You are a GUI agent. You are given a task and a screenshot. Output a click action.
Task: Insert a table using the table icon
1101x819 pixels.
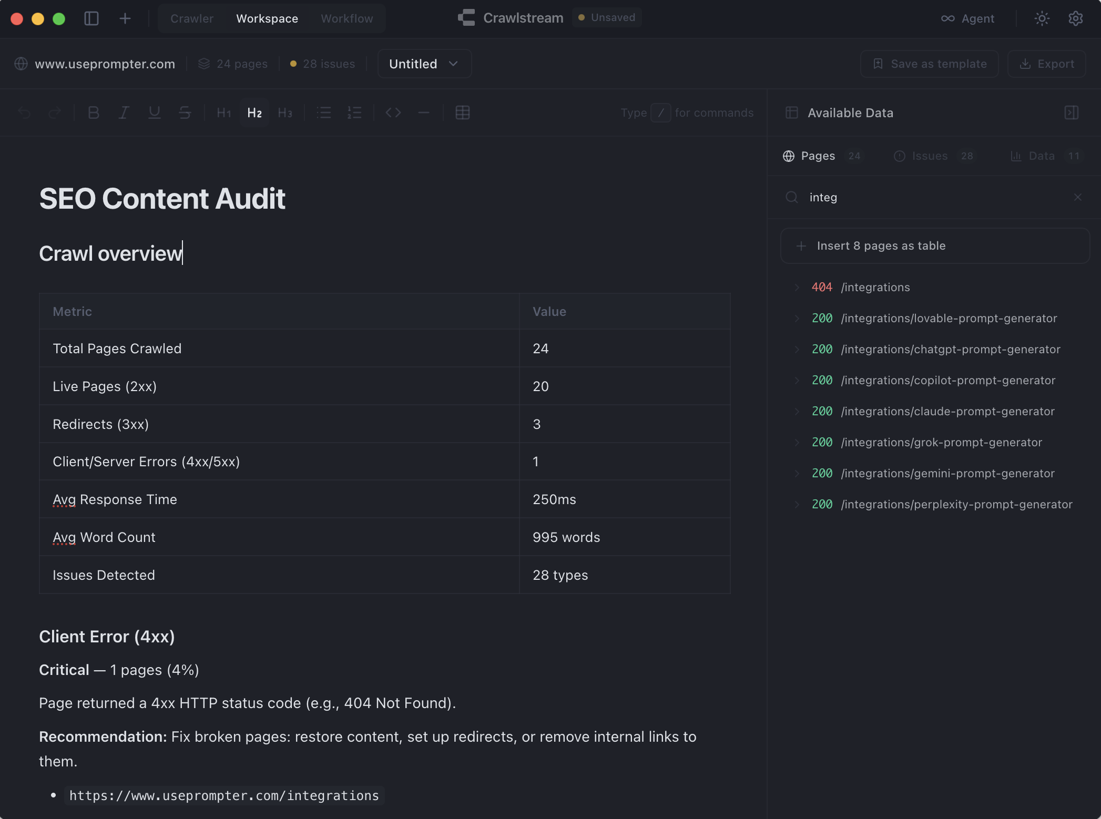(462, 112)
